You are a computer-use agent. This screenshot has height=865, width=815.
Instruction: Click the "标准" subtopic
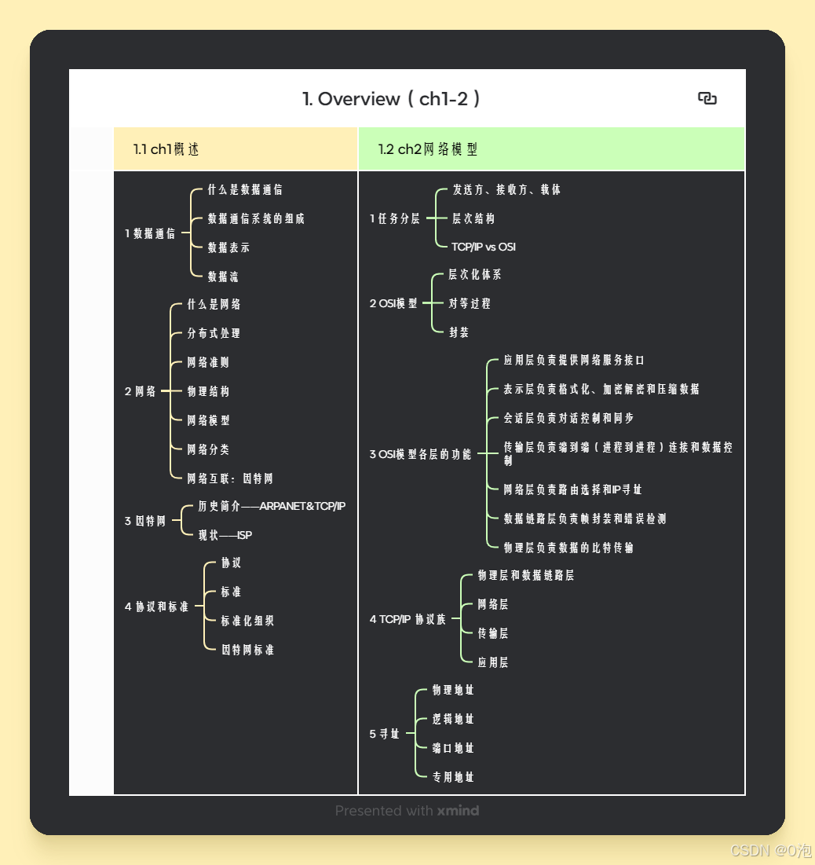231,592
